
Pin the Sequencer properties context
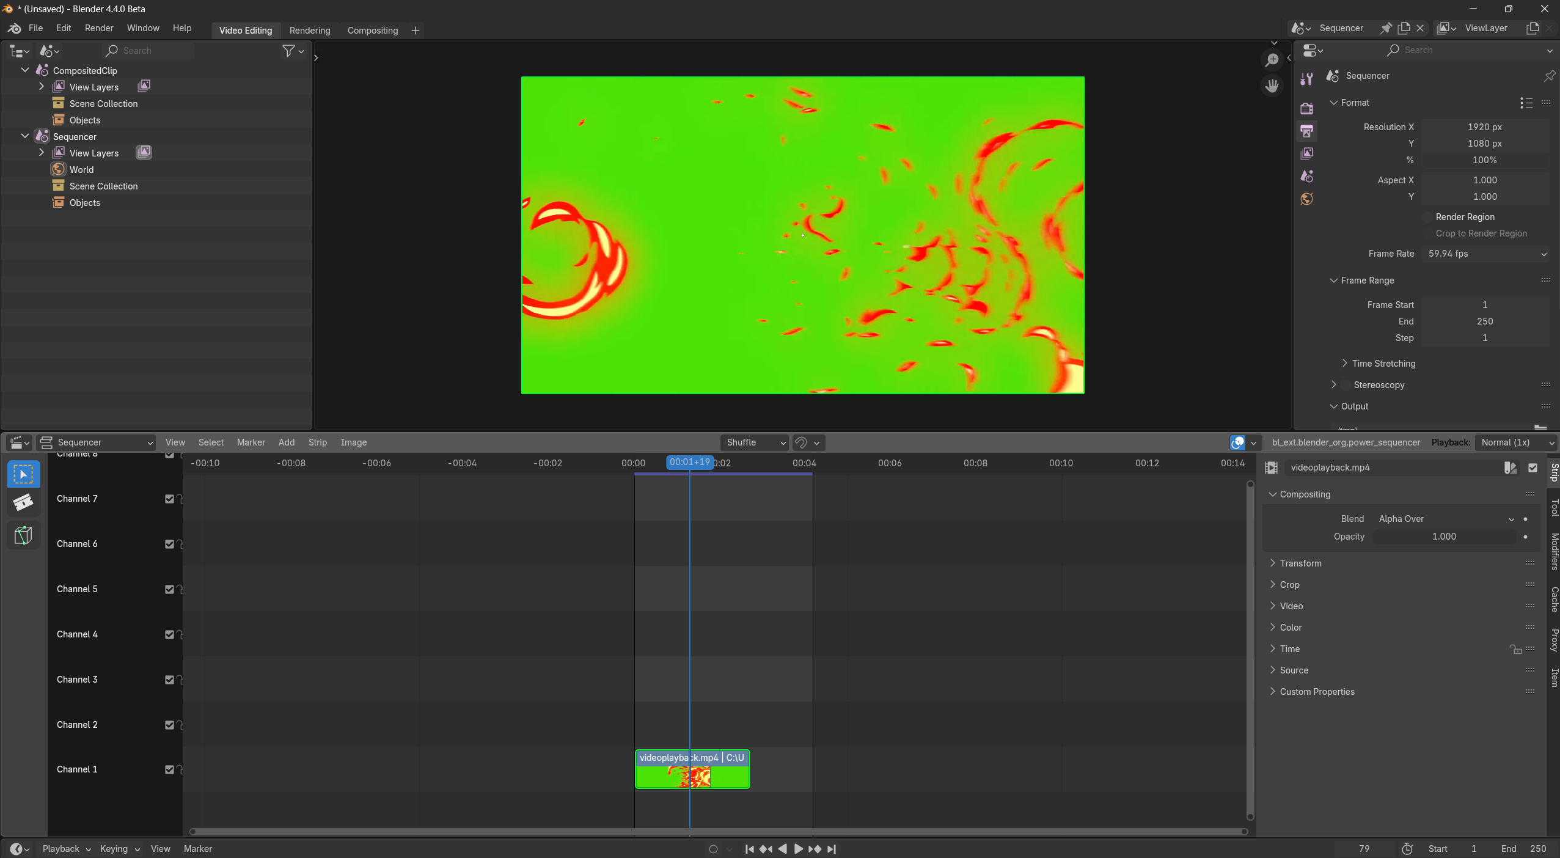[x=1549, y=76]
